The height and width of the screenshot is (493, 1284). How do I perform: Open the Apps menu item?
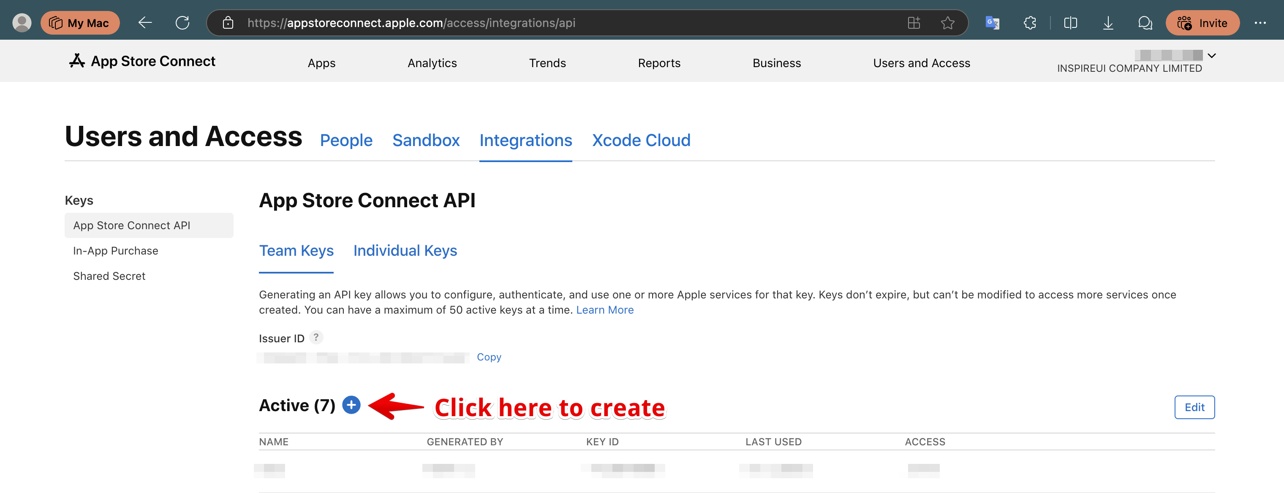[x=321, y=63]
